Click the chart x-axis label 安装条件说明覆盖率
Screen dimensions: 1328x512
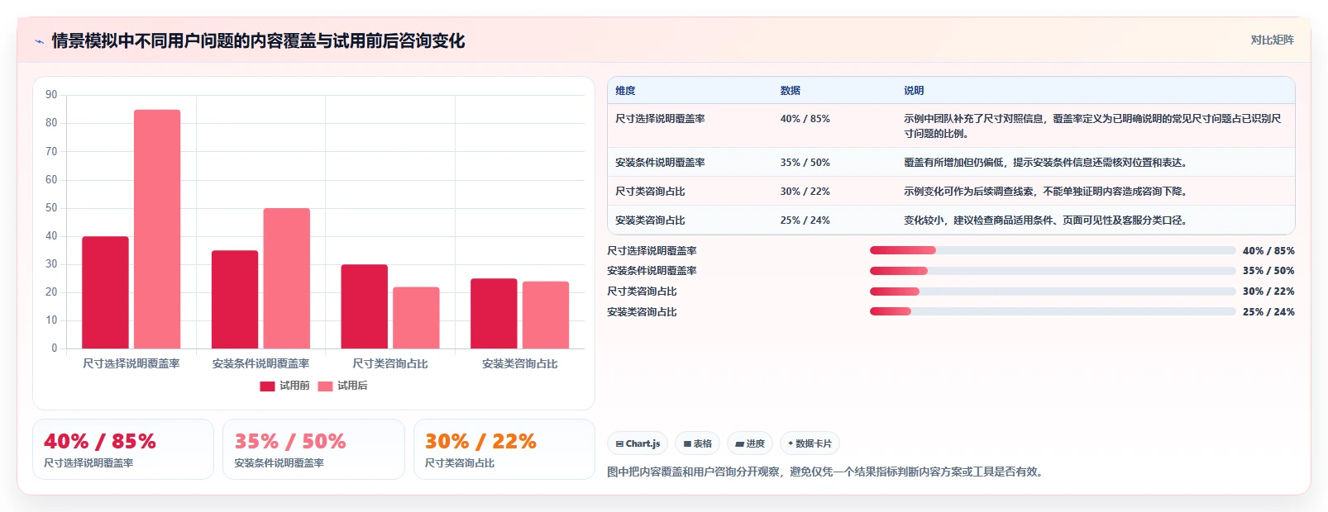pos(260,363)
